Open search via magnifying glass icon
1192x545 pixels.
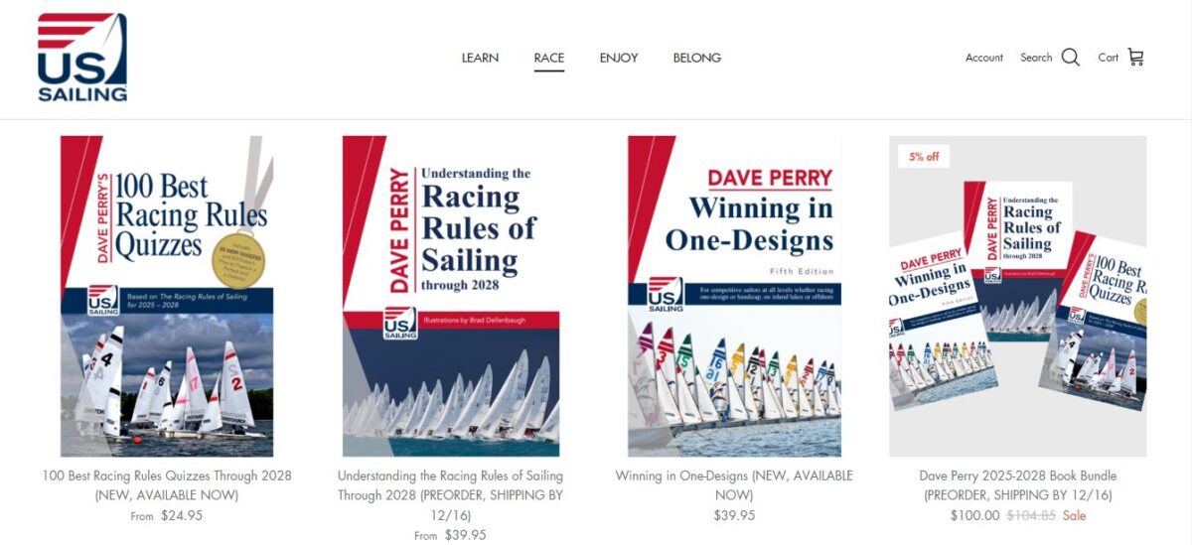(x=1070, y=58)
